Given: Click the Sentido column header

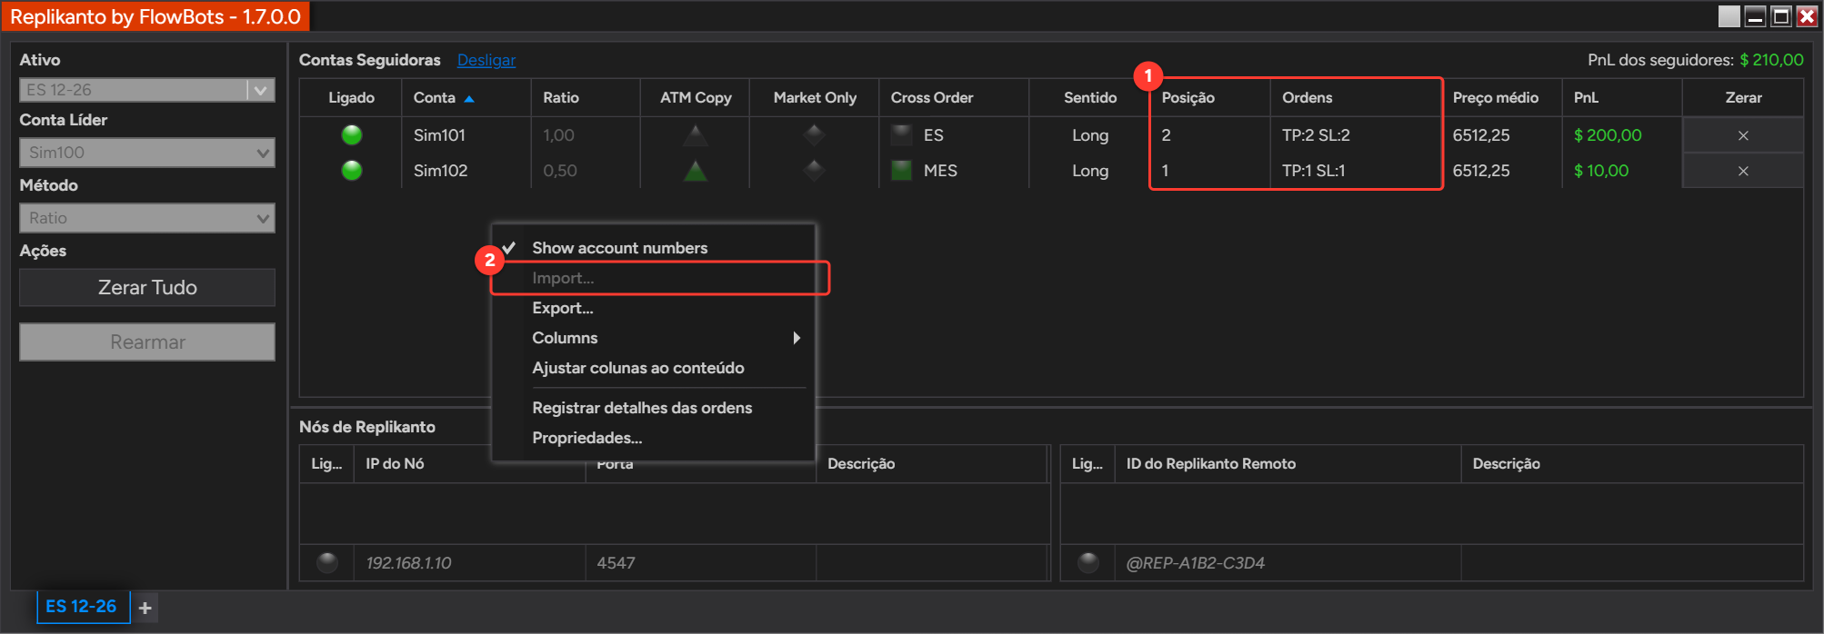Looking at the screenshot, I should tap(1090, 97).
